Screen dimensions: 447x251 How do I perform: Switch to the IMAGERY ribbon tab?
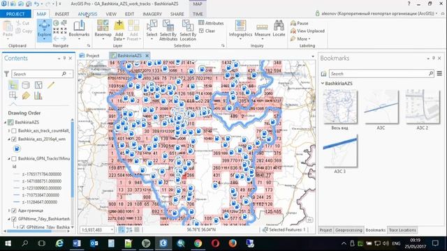point(152,14)
